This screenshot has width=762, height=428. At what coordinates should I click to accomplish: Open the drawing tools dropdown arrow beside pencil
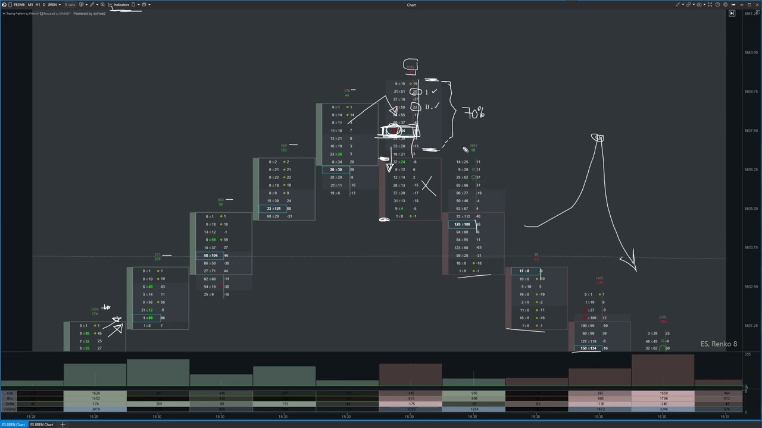pos(97,5)
